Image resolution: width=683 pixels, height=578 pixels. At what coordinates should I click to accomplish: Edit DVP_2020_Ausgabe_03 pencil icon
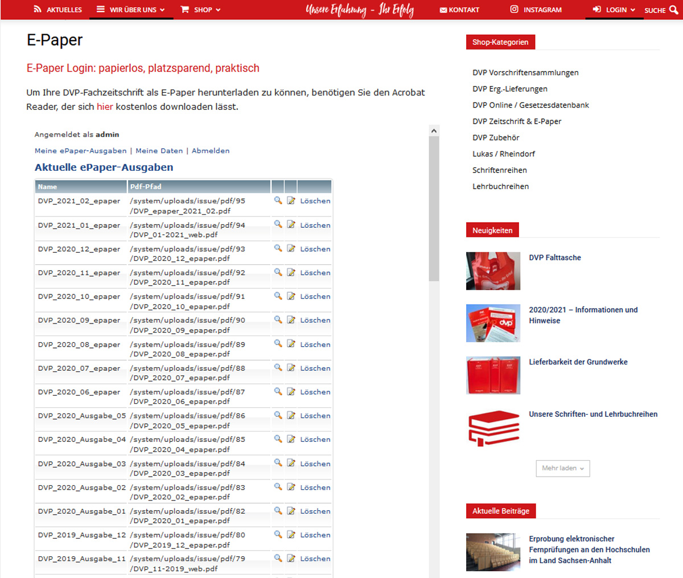tap(291, 463)
